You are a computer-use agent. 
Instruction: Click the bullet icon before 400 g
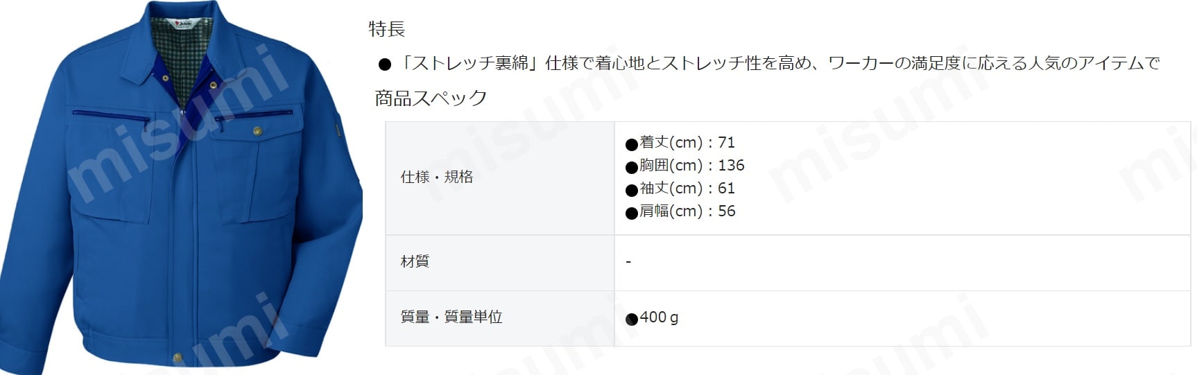point(632,320)
